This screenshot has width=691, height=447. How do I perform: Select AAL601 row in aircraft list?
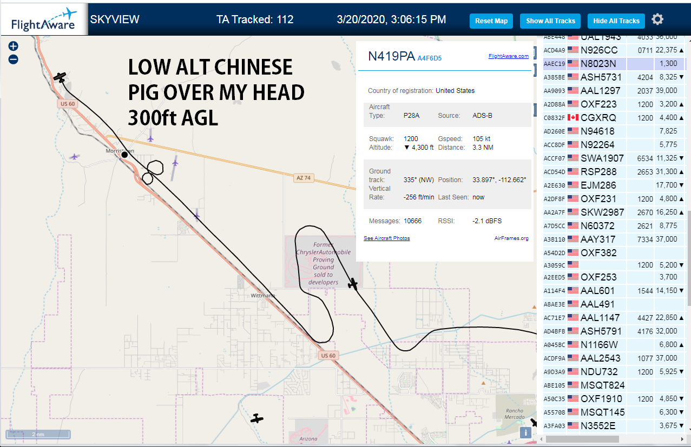(x=615, y=291)
